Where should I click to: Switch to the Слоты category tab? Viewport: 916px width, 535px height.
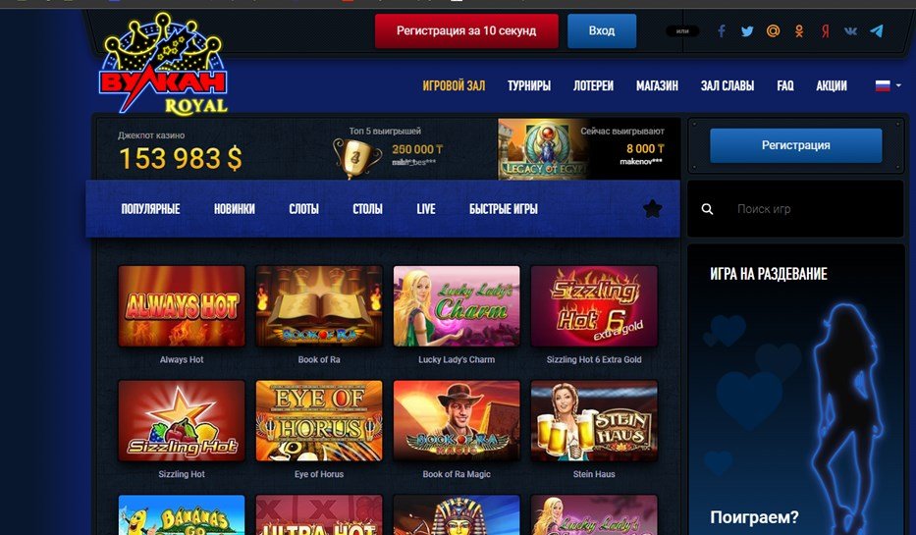303,209
